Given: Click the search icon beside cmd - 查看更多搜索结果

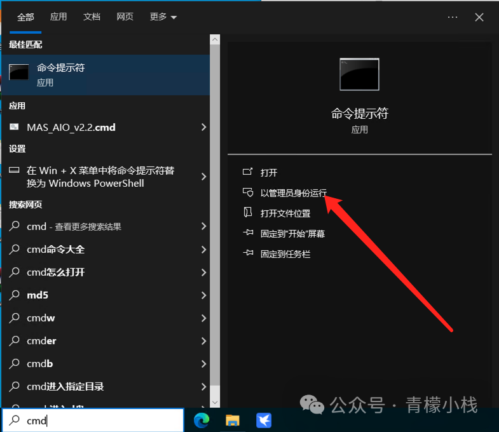Looking at the screenshot, I should tap(14, 226).
